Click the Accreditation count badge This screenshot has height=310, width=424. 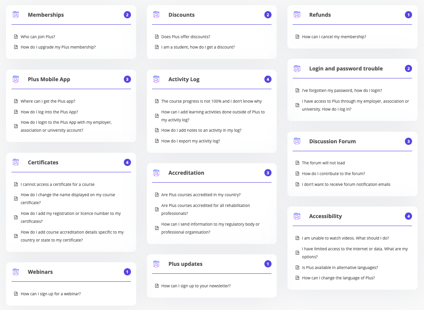tap(268, 173)
